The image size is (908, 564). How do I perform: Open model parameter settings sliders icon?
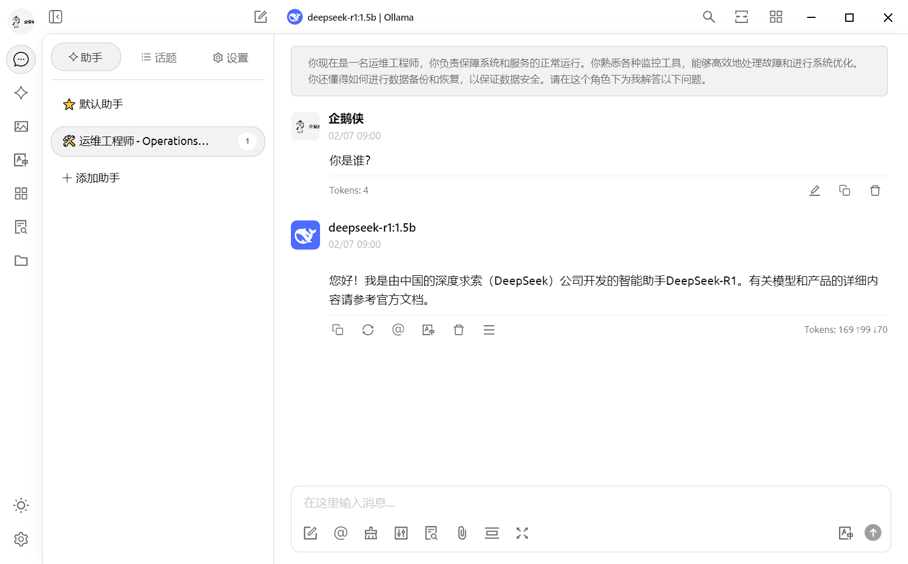coord(401,533)
